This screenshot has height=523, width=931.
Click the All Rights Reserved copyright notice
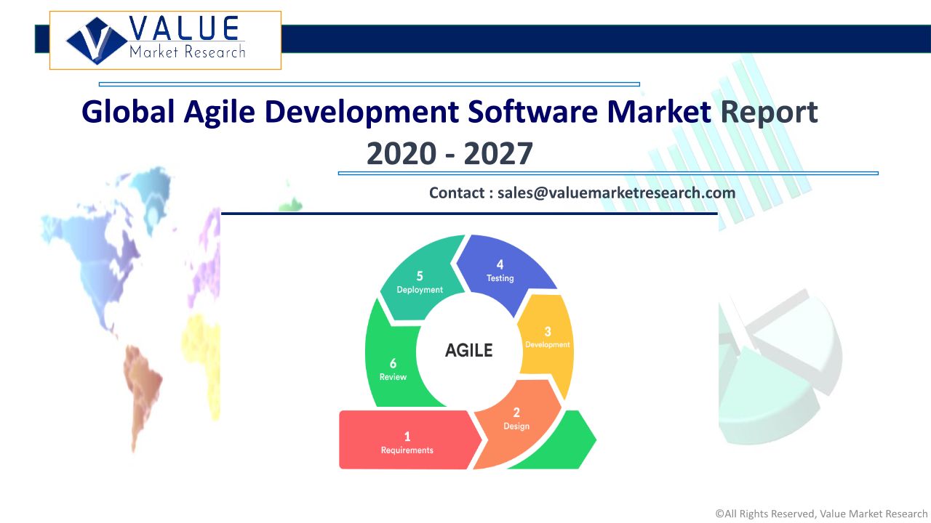pos(821,514)
